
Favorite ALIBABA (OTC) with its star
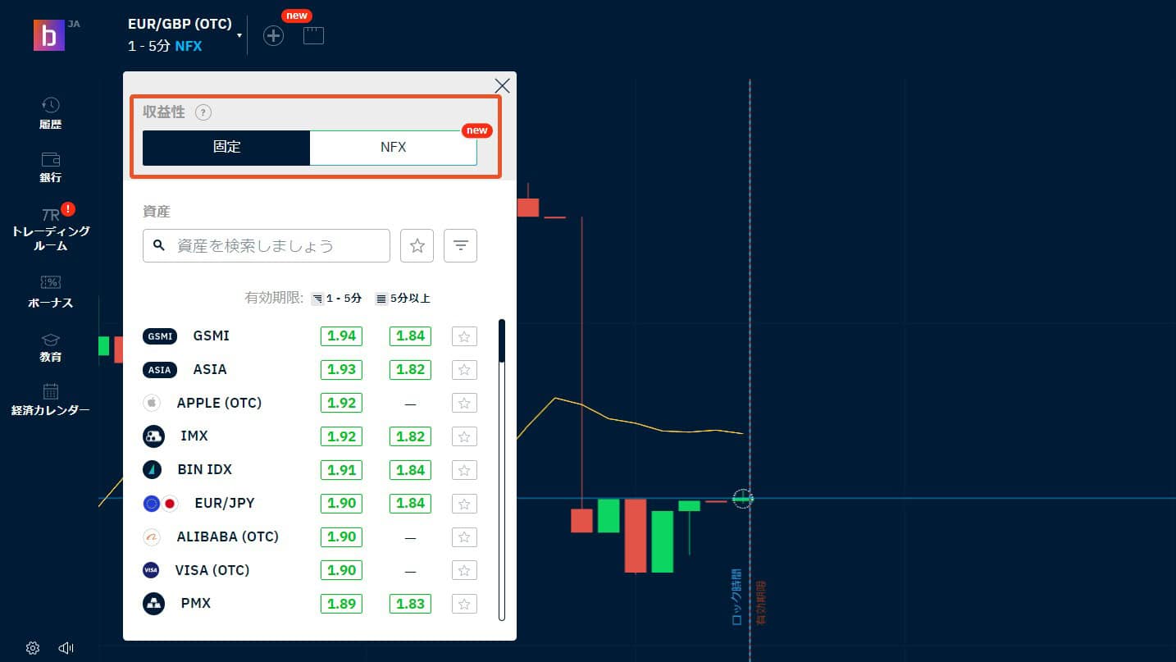(464, 537)
